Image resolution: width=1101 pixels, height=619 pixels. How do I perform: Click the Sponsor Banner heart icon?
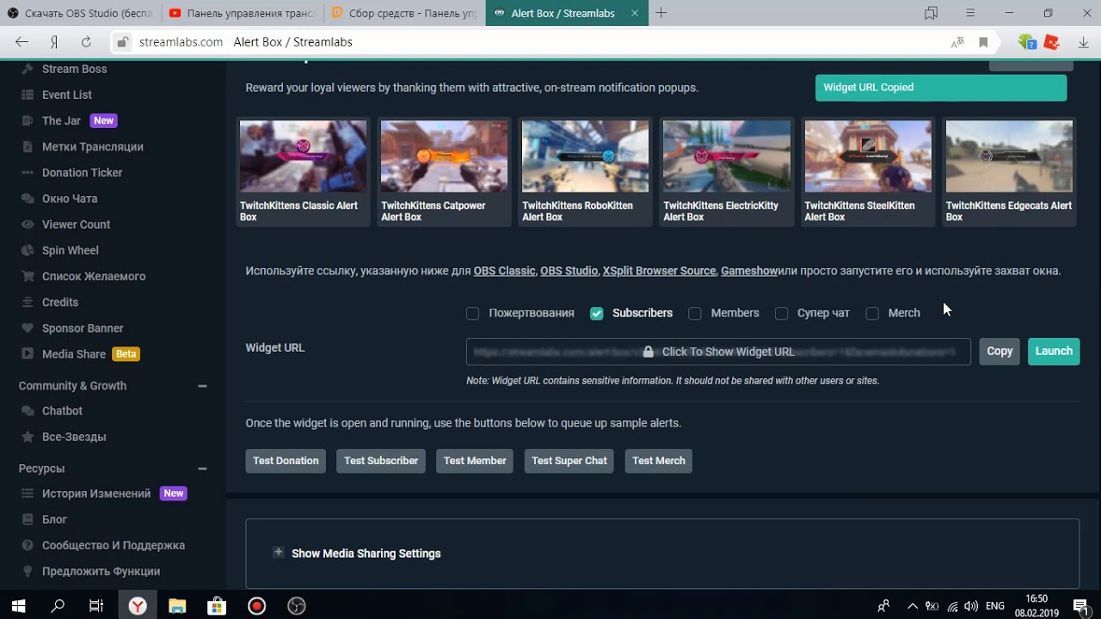(26, 328)
